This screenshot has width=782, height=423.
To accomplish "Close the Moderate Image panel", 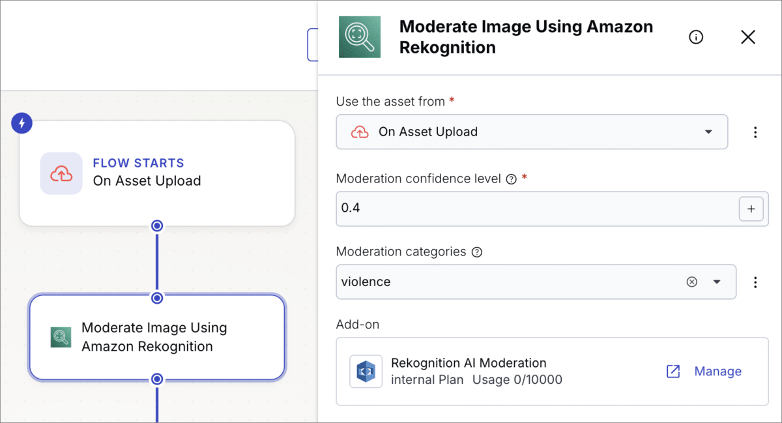I will pyautogui.click(x=748, y=37).
